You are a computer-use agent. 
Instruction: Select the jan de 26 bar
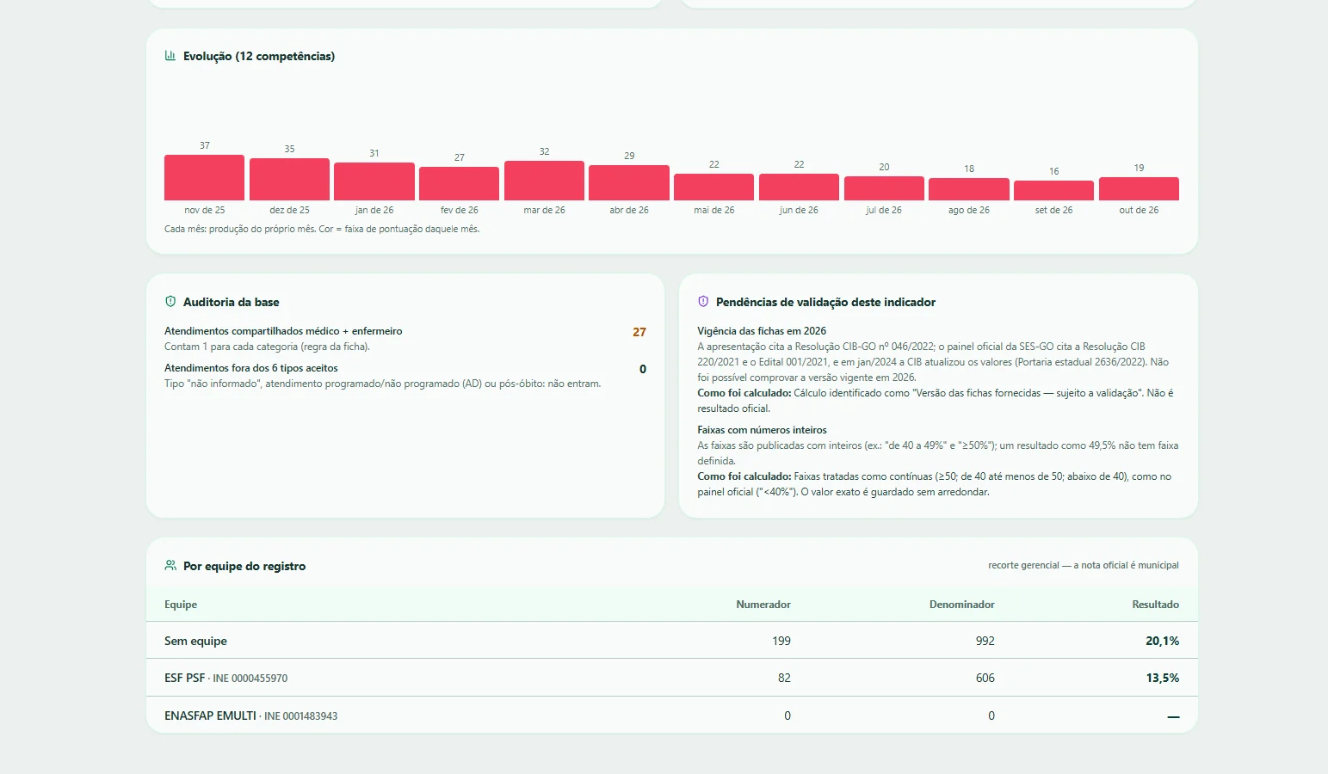point(374,181)
